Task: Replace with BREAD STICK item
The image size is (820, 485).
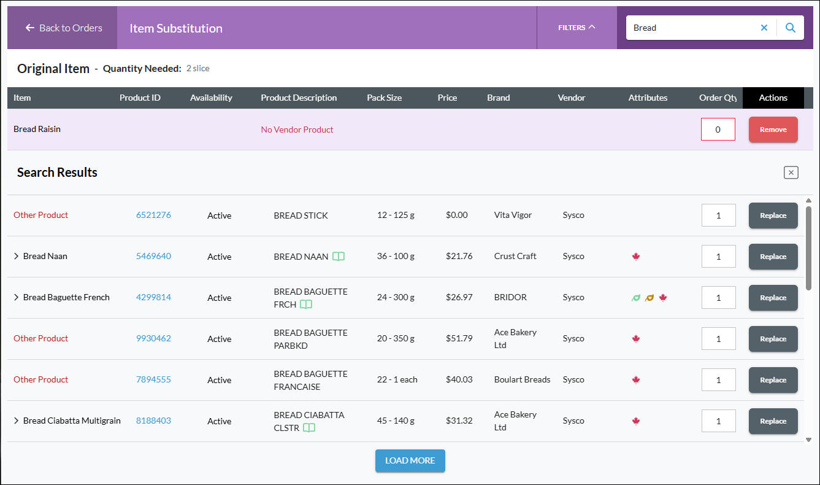Action: [x=773, y=215]
